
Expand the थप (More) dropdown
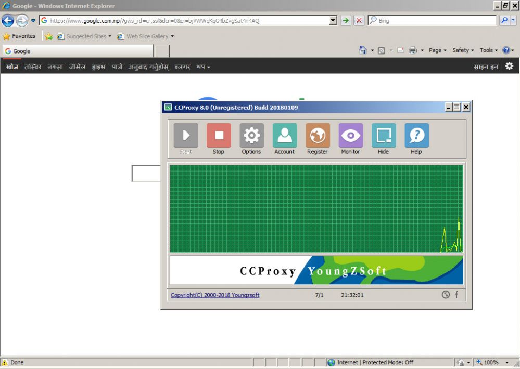203,67
